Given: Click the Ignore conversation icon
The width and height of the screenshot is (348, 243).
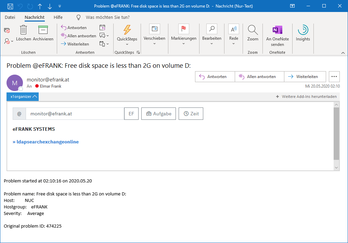Looking at the screenshot, I should 7,30.
